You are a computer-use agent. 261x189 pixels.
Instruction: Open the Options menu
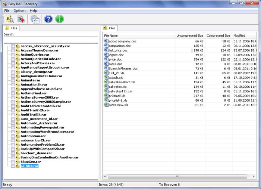(20, 11)
